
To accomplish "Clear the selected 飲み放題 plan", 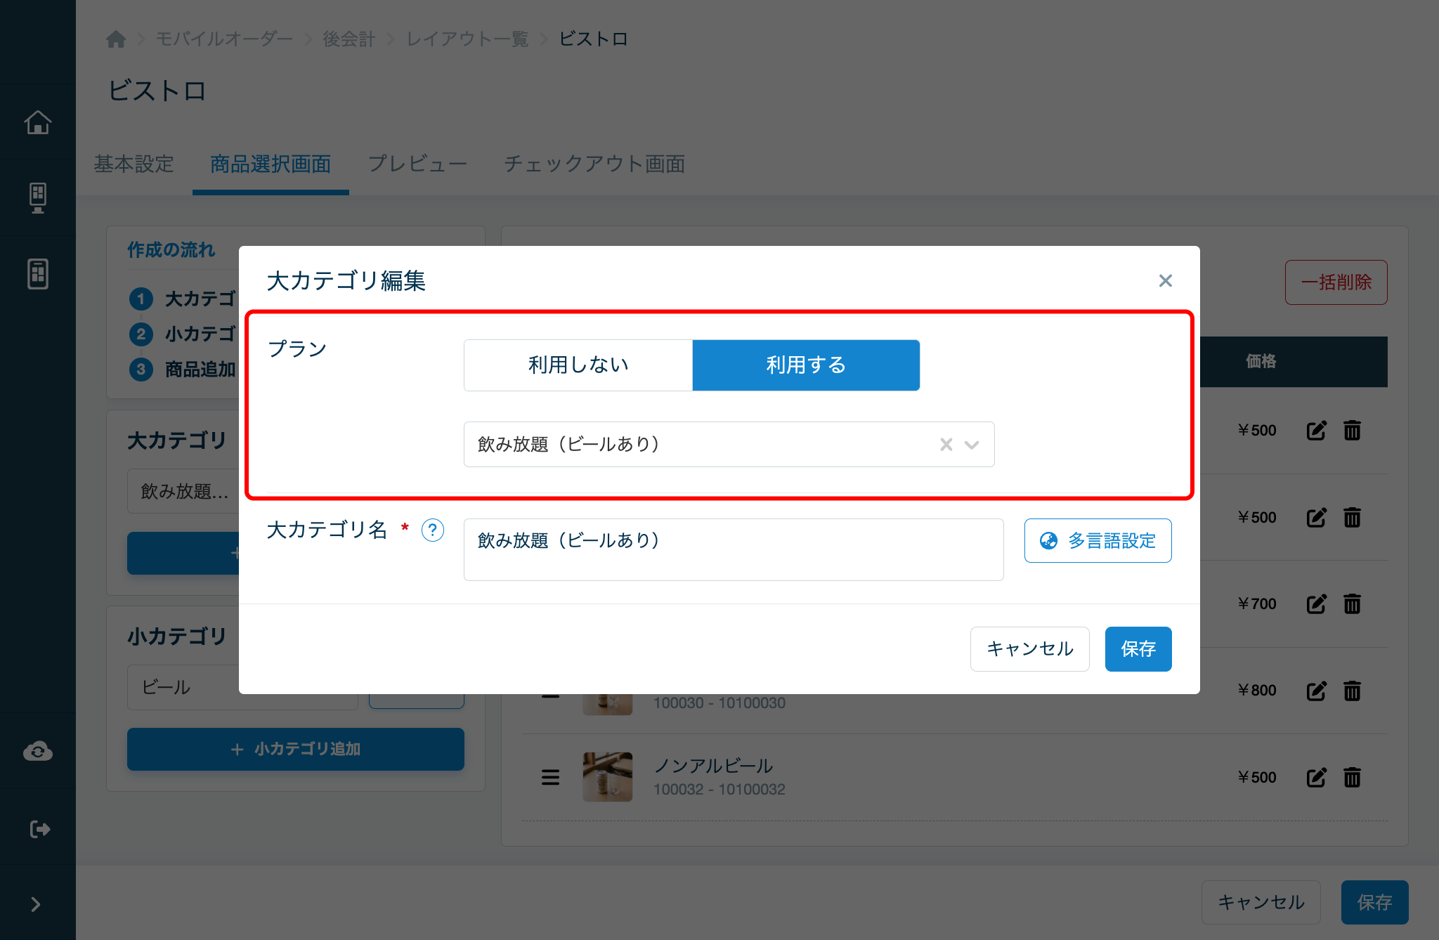I will [946, 445].
